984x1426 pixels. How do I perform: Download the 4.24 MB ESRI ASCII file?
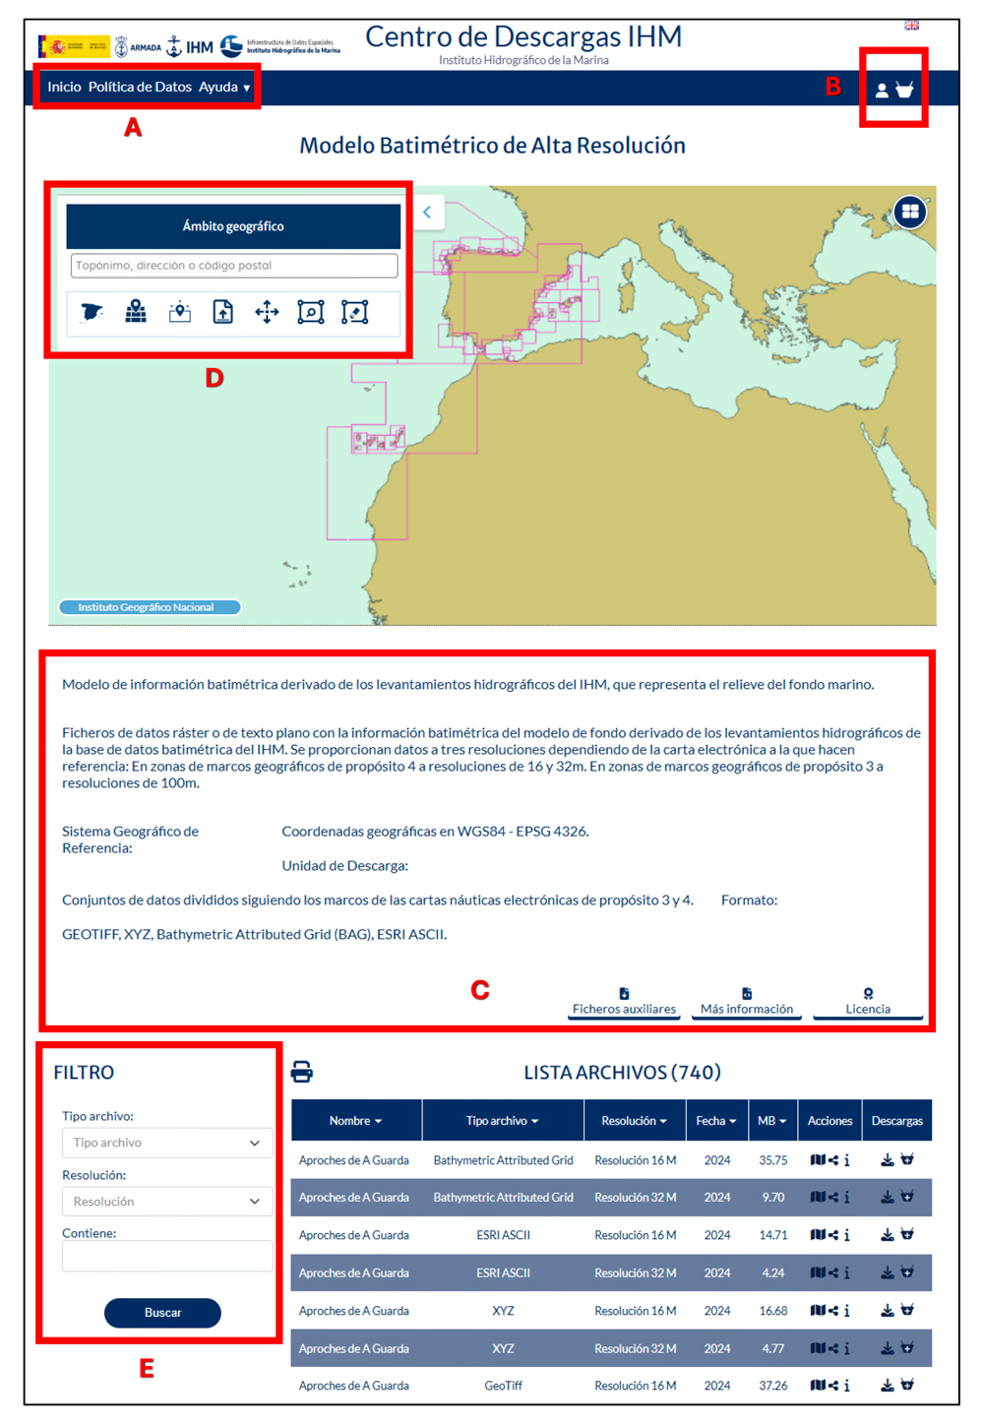[x=887, y=1272]
